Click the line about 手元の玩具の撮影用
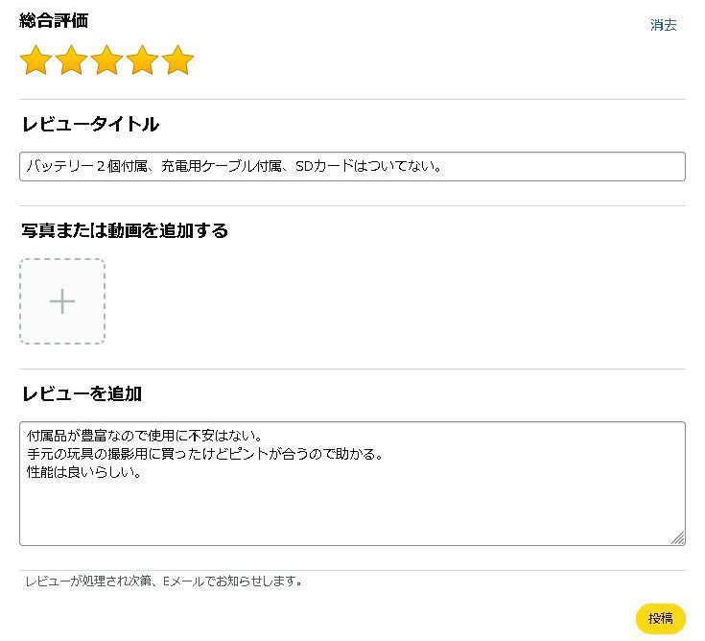The width and height of the screenshot is (705, 641). pos(205,454)
